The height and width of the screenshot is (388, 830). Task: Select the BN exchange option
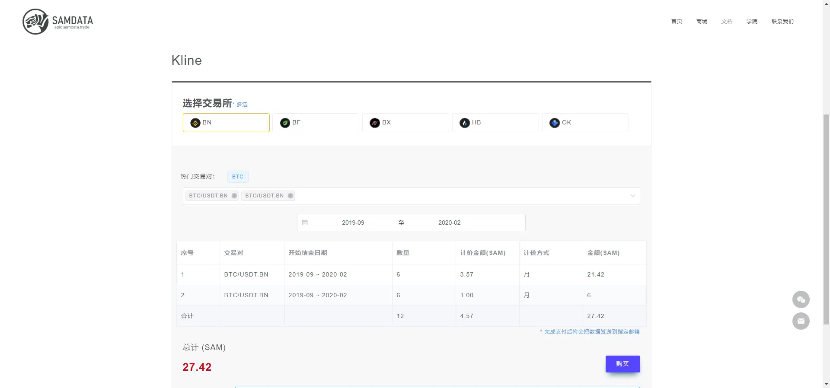pos(226,123)
